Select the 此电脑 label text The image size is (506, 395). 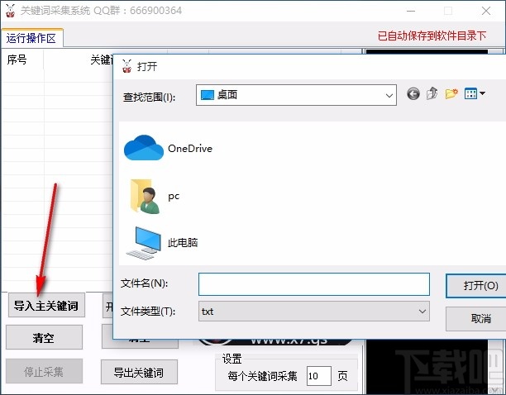(183, 242)
